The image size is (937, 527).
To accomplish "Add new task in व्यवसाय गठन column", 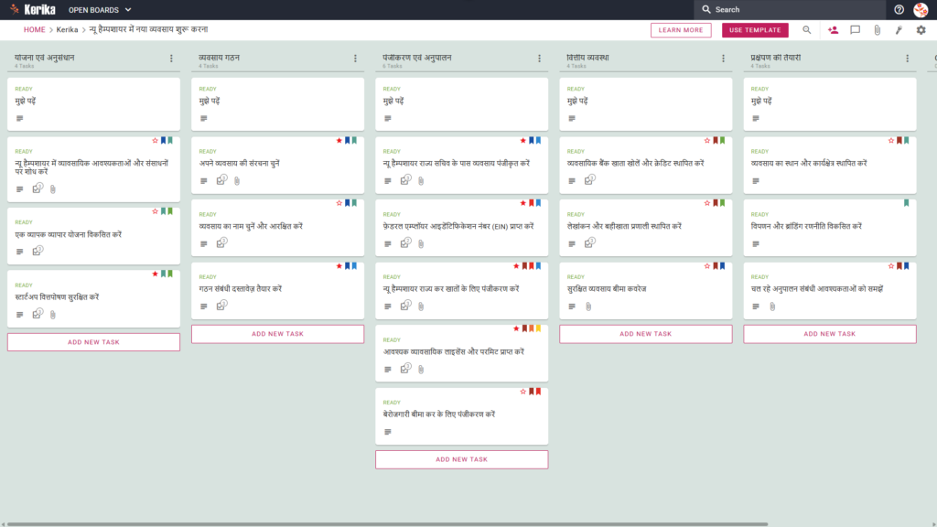I will 278,334.
